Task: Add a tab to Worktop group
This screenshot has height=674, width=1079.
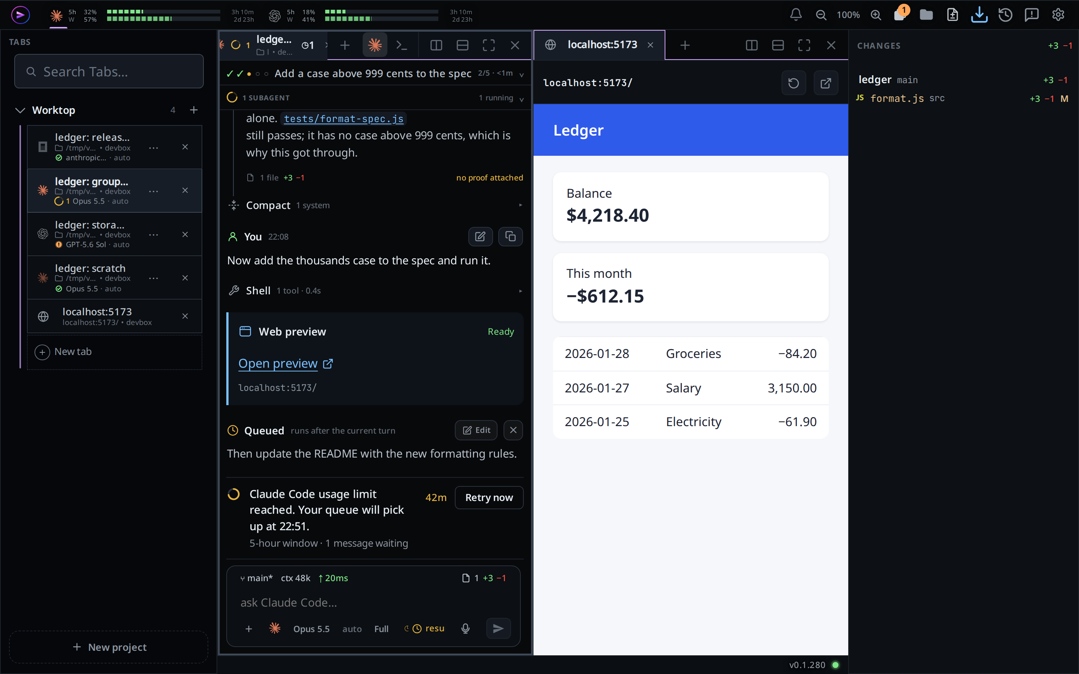Action: [x=193, y=110]
